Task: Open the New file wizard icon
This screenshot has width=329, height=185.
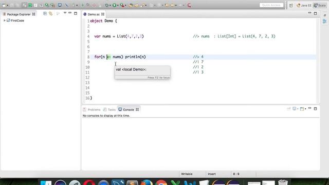Action: pyautogui.click(x=4, y=5)
